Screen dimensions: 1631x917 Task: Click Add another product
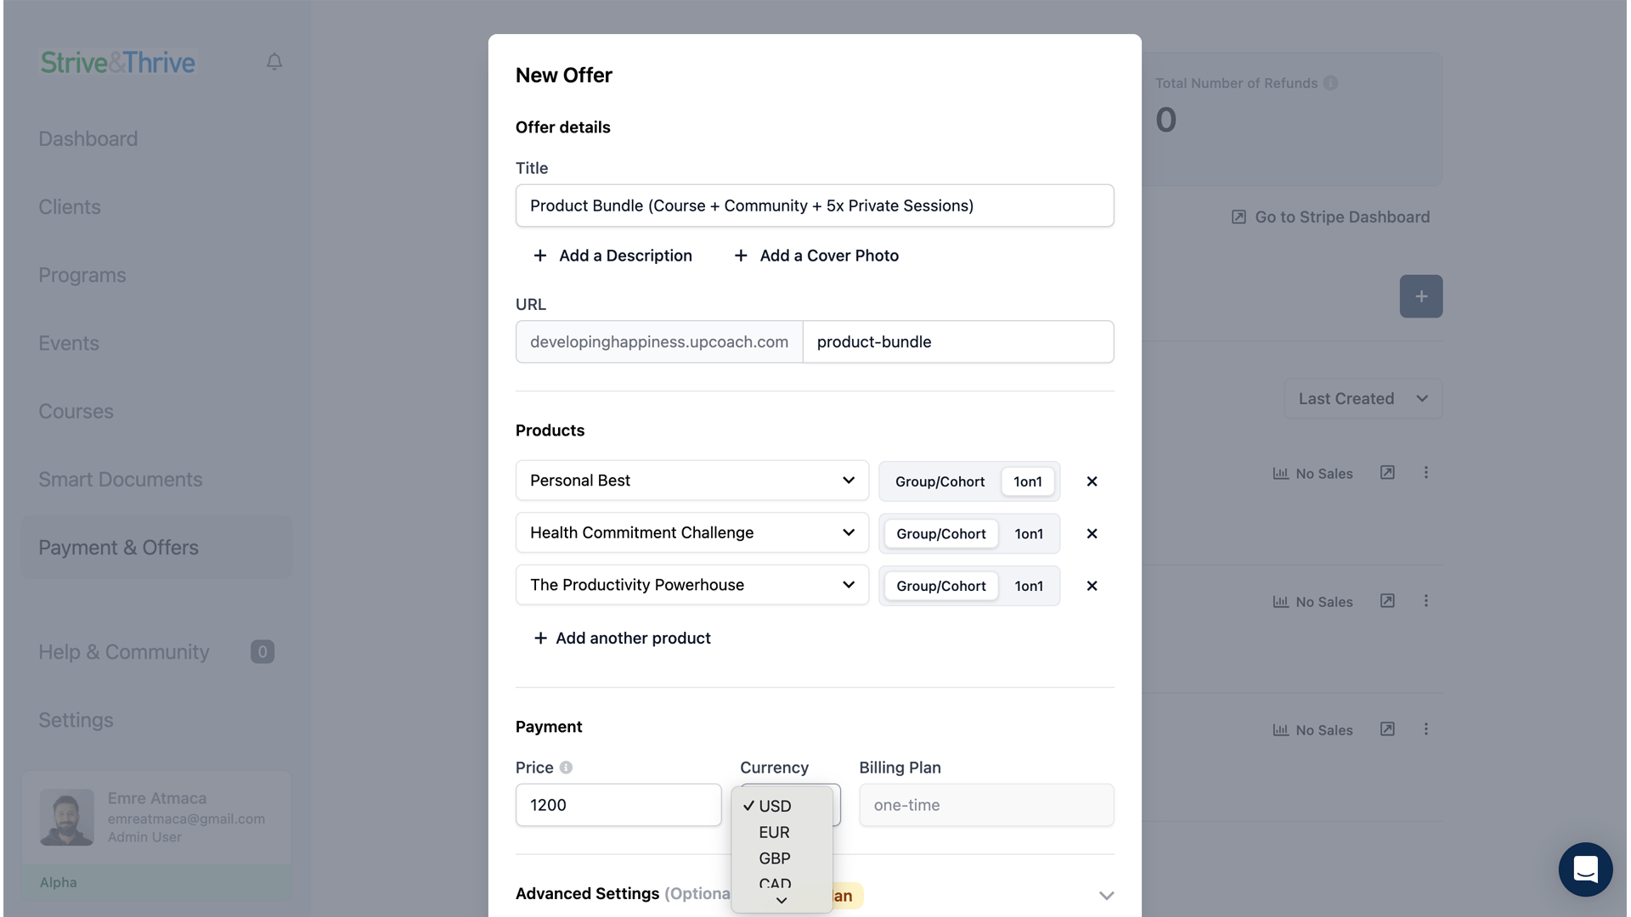[622, 638]
